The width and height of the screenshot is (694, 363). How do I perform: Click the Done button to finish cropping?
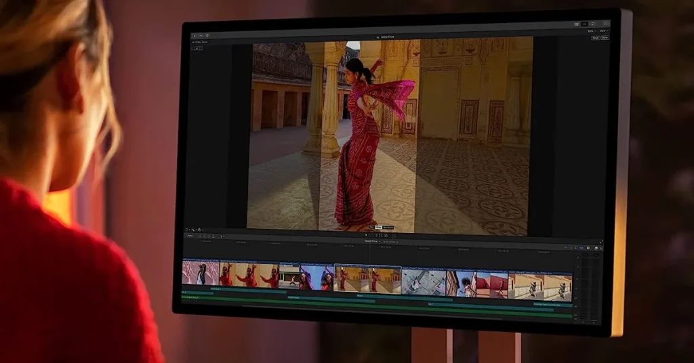[605, 38]
